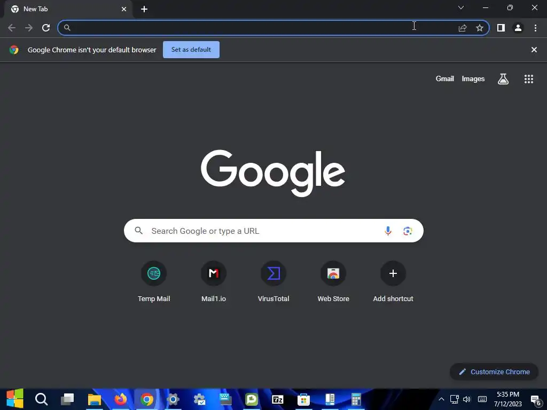Open the Web Store shortcut
Image resolution: width=547 pixels, height=410 pixels.
point(333,282)
